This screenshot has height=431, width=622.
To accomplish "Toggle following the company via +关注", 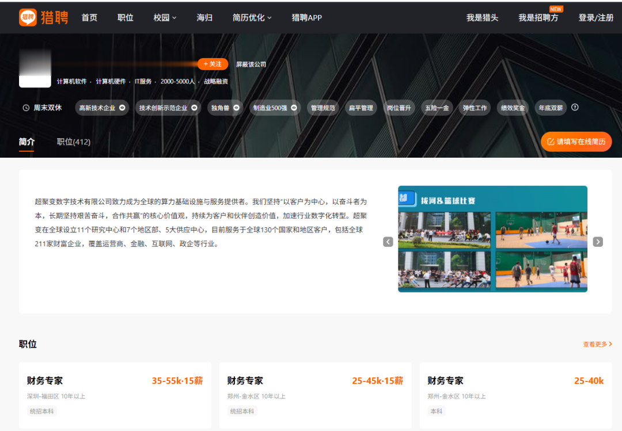I will [213, 64].
